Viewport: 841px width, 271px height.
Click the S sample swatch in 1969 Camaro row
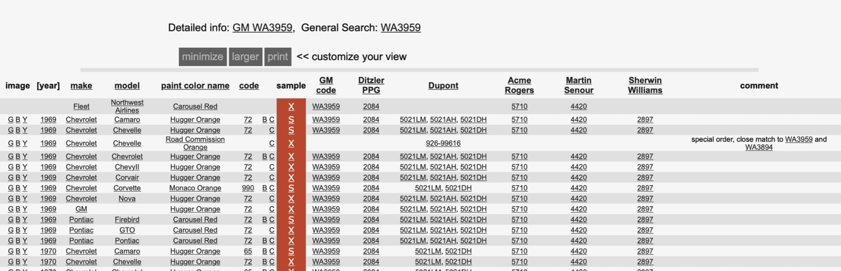[x=291, y=120]
